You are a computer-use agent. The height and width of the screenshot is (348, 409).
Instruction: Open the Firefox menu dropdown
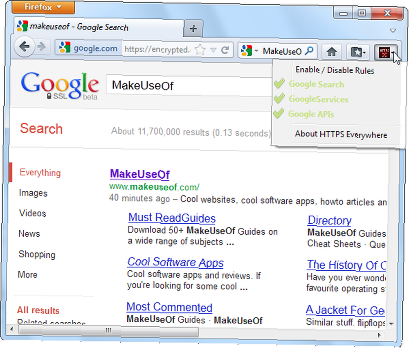(43, 7)
